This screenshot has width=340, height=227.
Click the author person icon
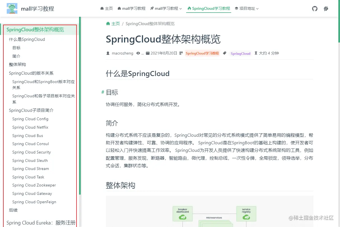108,53
